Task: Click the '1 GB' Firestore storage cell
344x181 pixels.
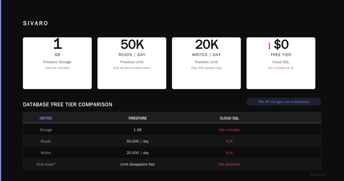Action: click(138, 130)
